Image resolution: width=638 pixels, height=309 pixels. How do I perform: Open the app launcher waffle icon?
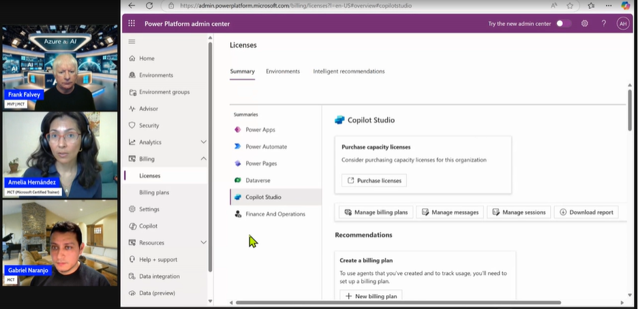(x=132, y=23)
